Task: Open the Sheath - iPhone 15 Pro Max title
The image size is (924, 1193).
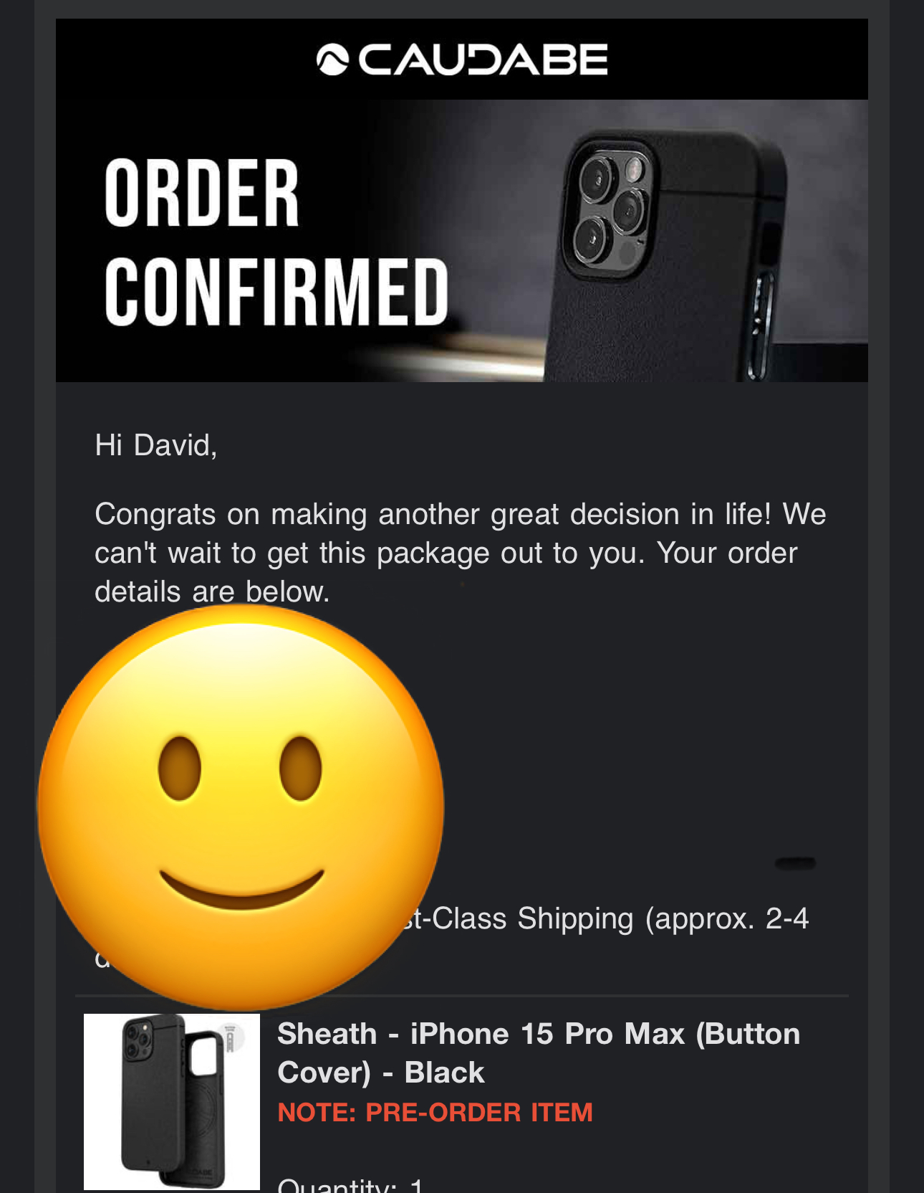Action: (539, 1053)
